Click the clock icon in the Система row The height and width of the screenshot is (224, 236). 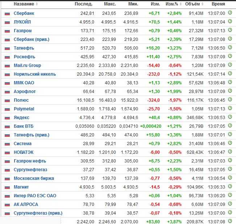point(230,143)
